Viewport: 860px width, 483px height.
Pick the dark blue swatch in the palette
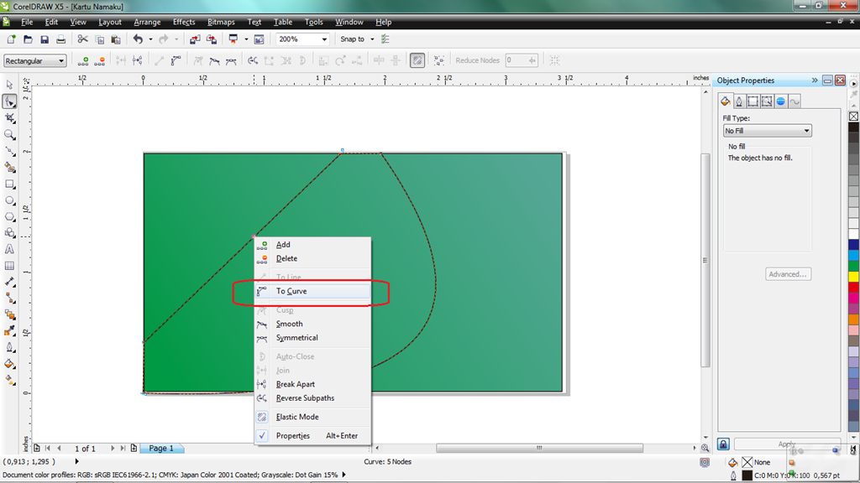(854, 245)
